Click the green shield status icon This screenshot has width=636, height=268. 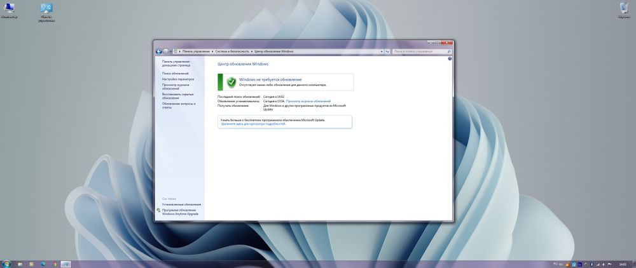coord(232,82)
